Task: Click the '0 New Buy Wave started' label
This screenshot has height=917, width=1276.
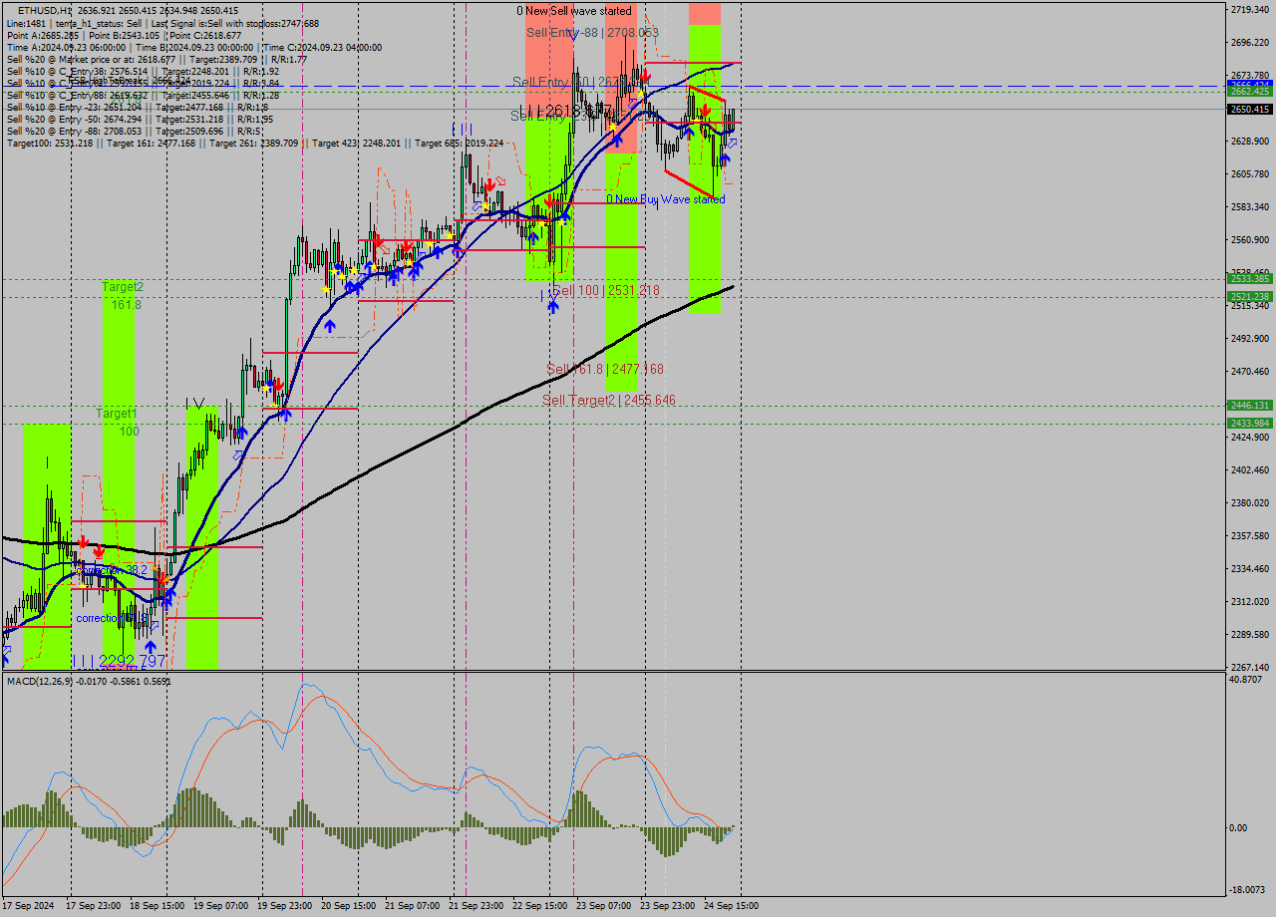Action: (x=666, y=199)
